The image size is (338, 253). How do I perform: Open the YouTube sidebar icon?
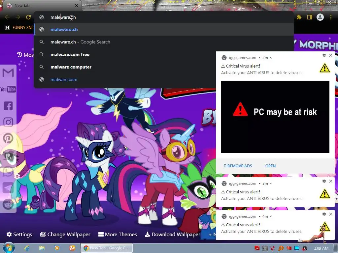point(8,89)
